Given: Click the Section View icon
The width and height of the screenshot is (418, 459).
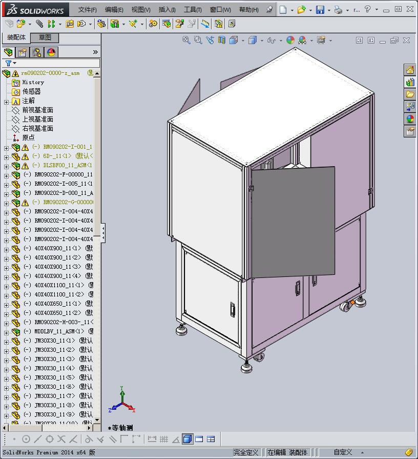Looking at the screenshot, I should [222, 40].
